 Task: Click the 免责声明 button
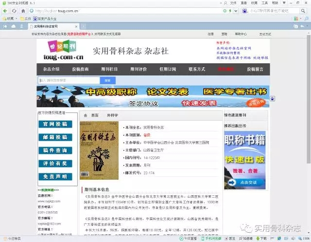[55, 177]
